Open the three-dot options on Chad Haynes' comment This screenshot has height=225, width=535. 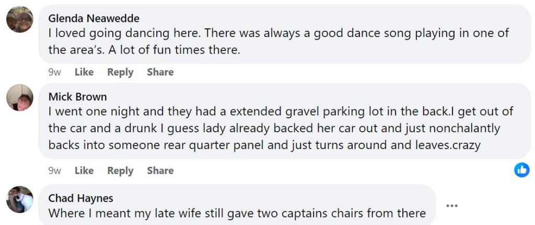click(452, 206)
